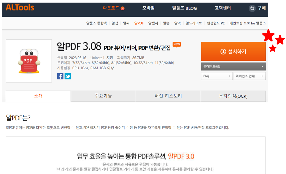
Task: Select 알약 product link
Action: (x=178, y=23)
